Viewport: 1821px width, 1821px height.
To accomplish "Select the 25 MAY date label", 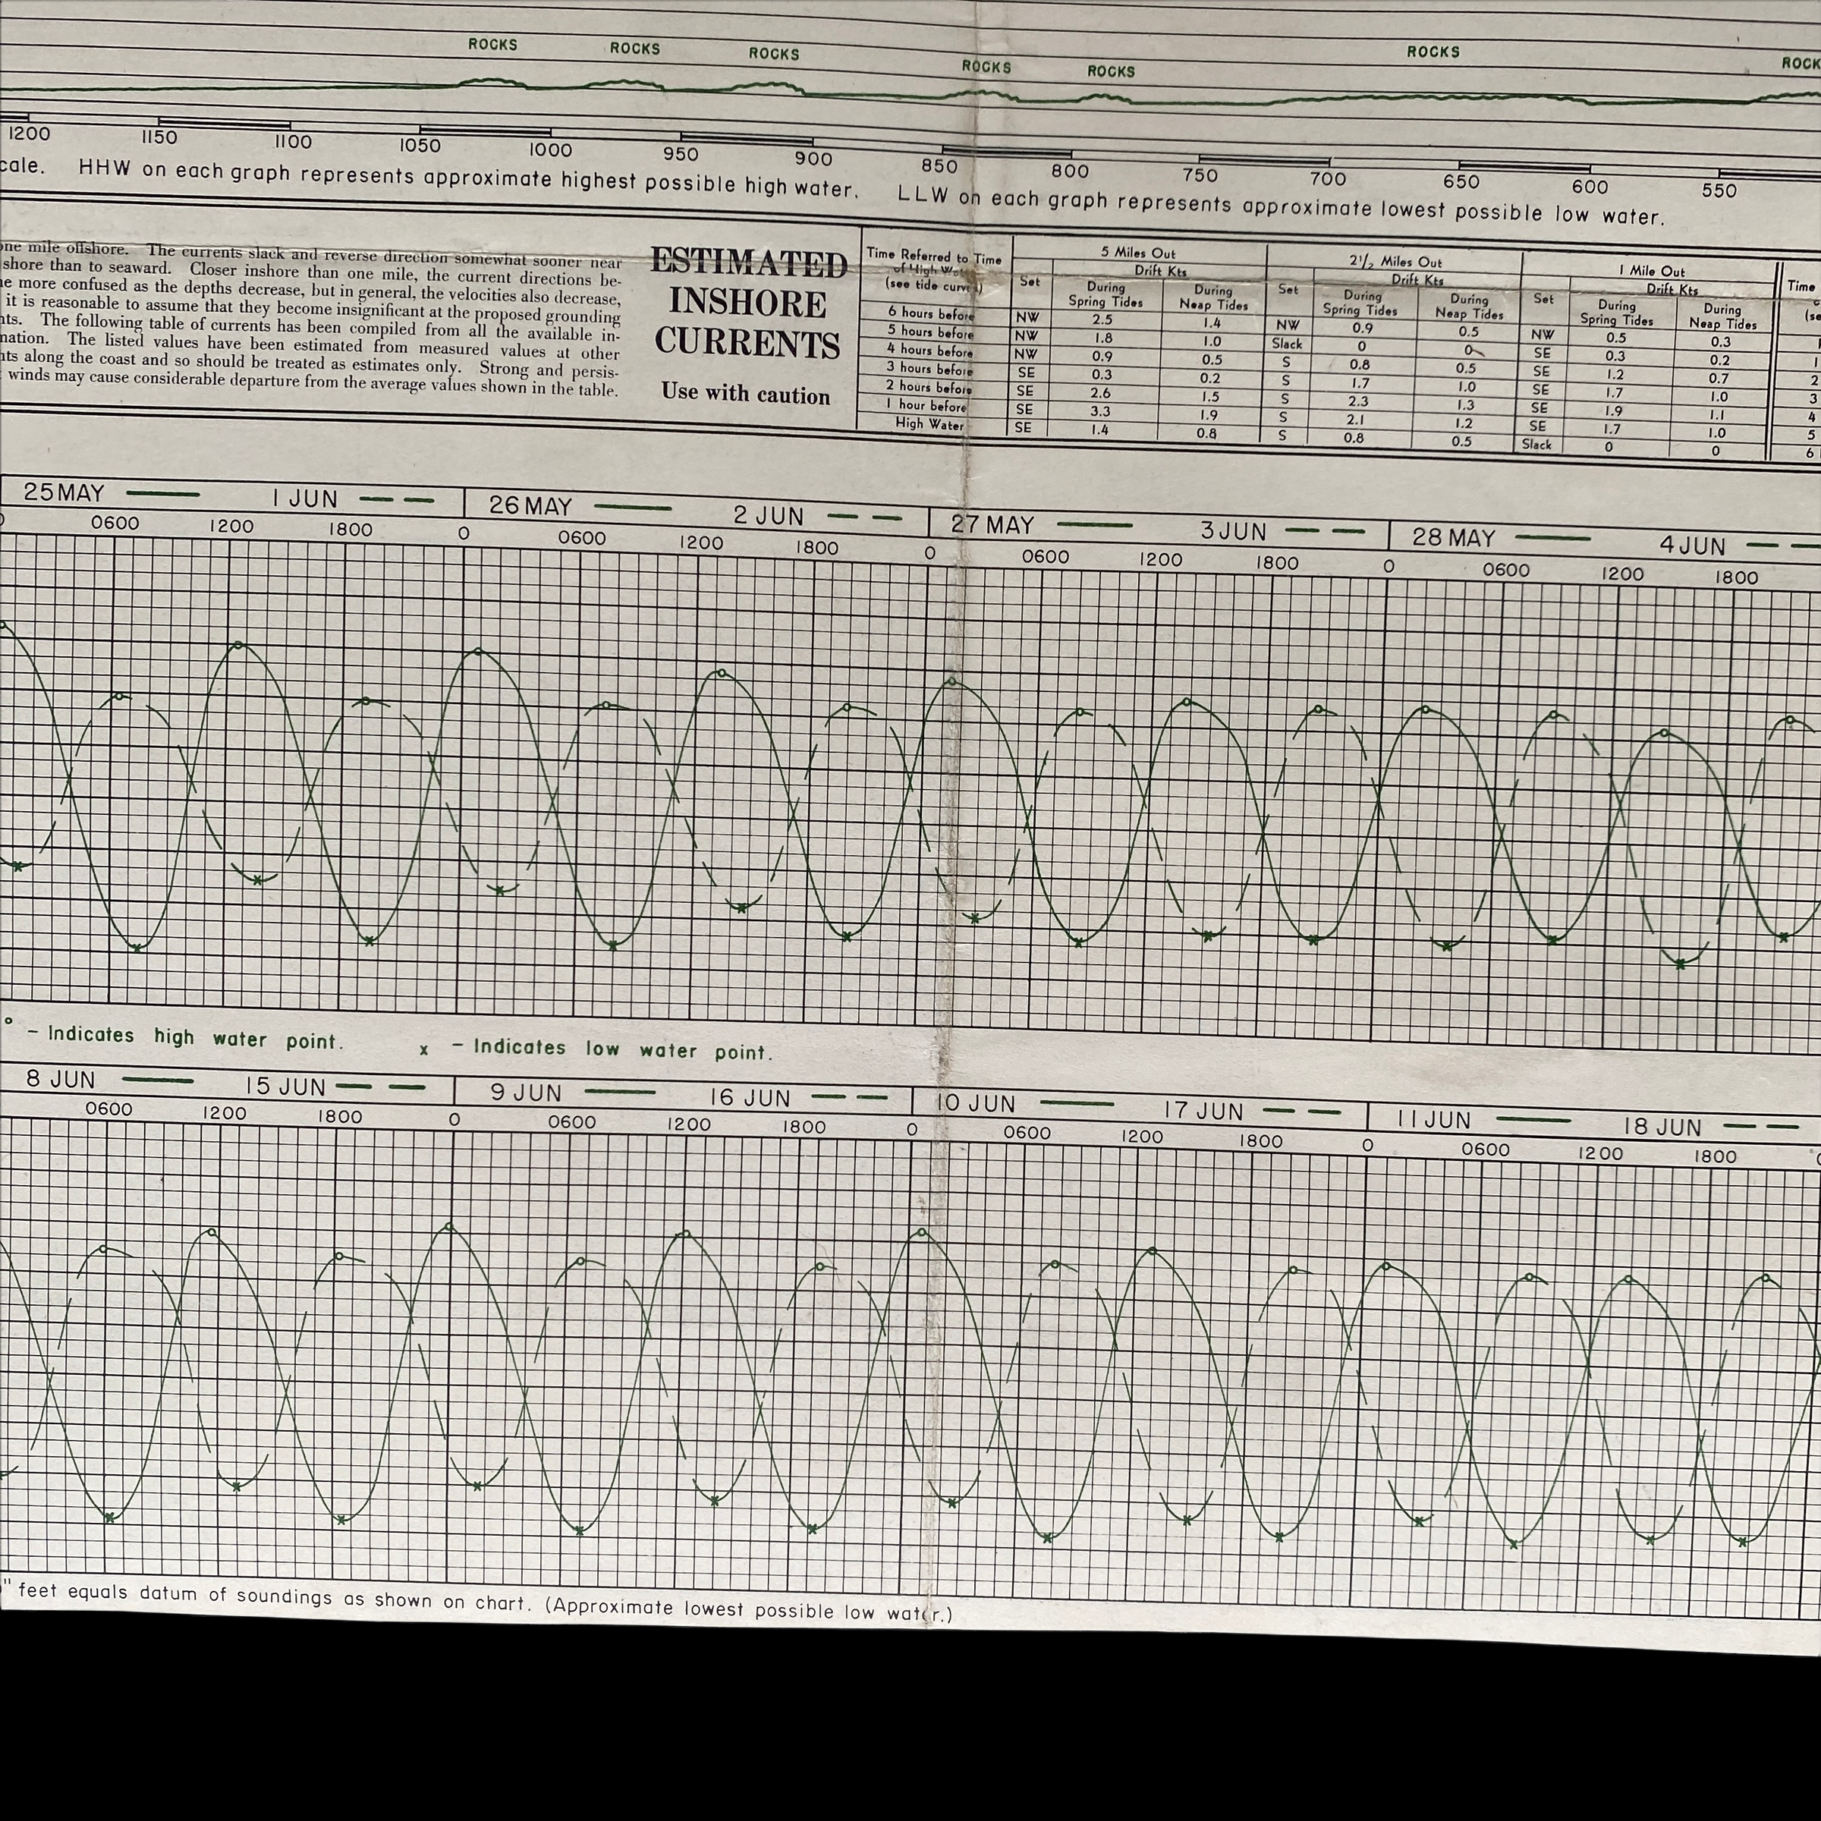I will pos(64,493).
